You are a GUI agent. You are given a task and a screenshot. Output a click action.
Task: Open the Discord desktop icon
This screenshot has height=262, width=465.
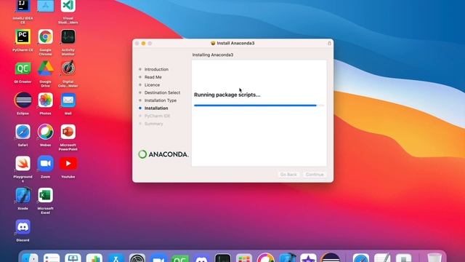(23, 227)
